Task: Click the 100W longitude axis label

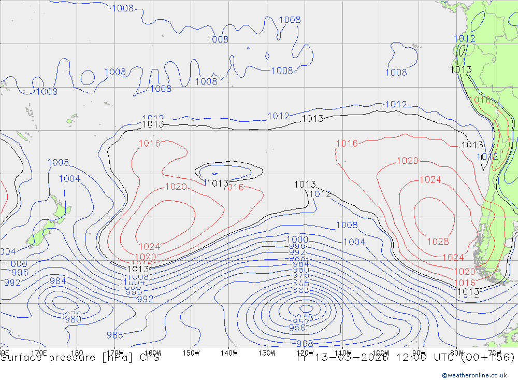Action: click(x=381, y=353)
